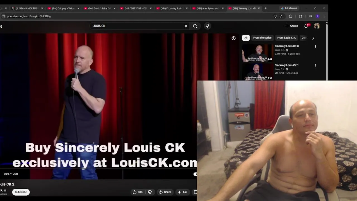The image size is (357, 201).
Task: Open the Sincerely Louis CK 3 thumbnail
Action: click(x=257, y=53)
